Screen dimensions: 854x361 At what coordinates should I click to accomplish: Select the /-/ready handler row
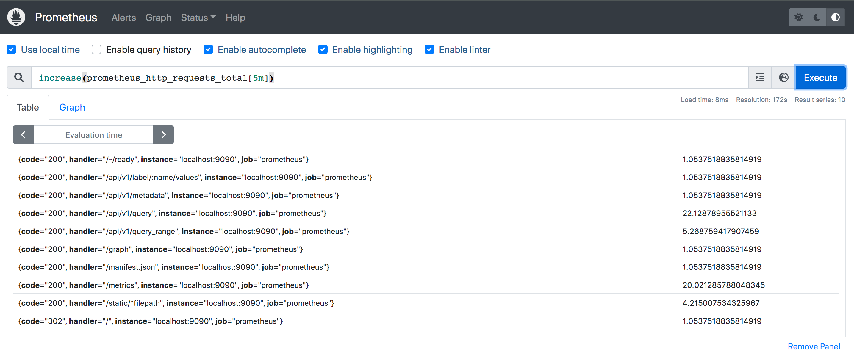point(426,159)
